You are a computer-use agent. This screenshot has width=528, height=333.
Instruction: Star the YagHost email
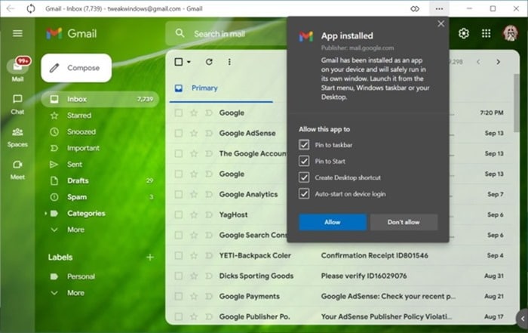(x=194, y=214)
